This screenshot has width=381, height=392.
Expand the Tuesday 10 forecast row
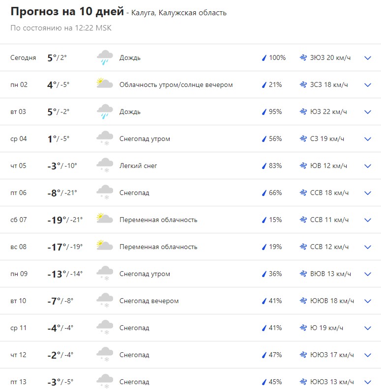tap(367, 301)
